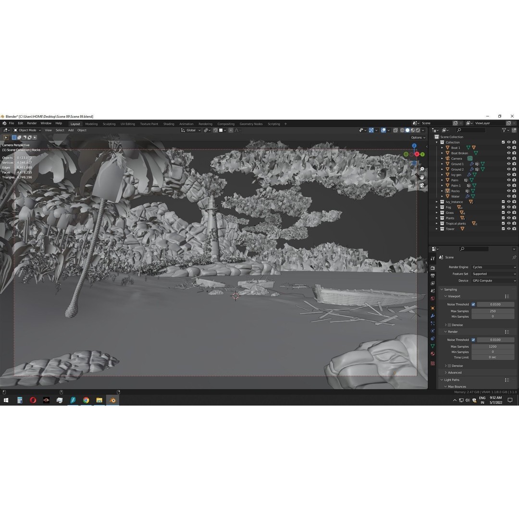The image size is (519, 519).
Task: Open the Render Engine dropdown
Action: (494, 267)
